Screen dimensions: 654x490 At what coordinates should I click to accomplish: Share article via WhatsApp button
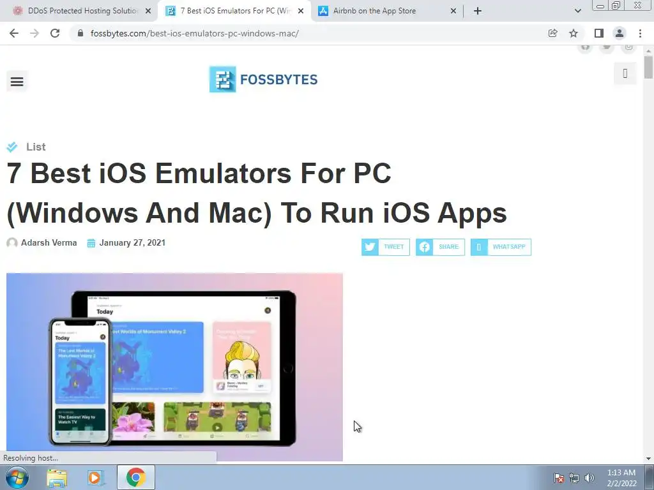pos(501,247)
